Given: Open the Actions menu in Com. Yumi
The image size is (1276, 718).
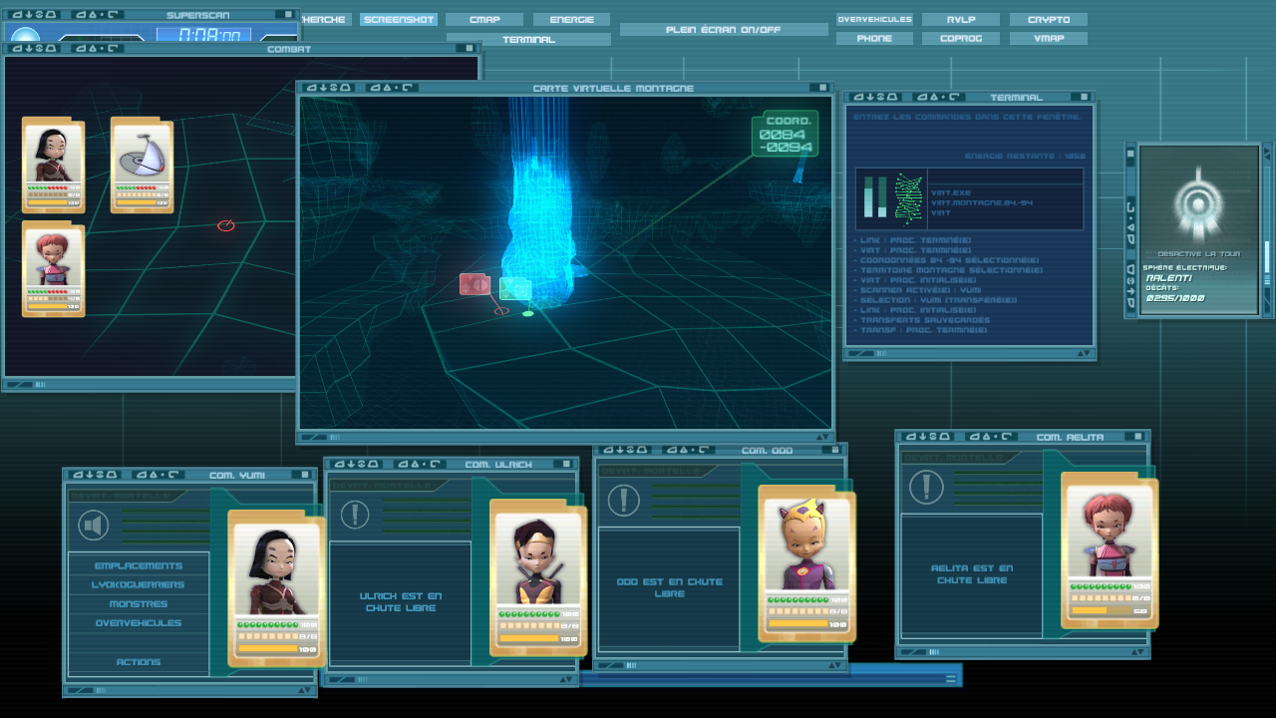Looking at the screenshot, I should (x=139, y=661).
